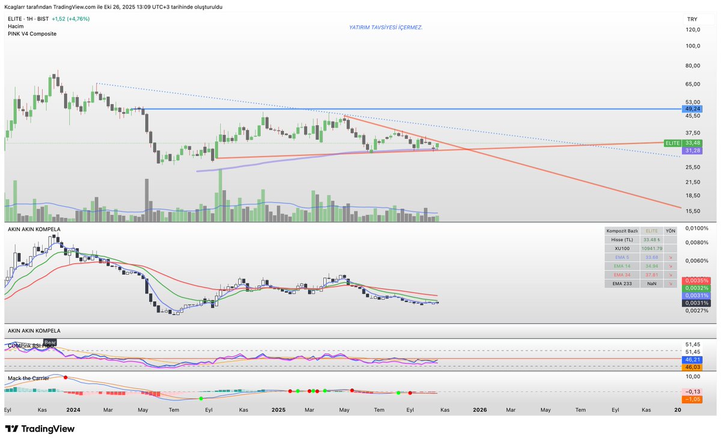
Task: Click the 18,50 price axis label
Action: click(x=693, y=195)
